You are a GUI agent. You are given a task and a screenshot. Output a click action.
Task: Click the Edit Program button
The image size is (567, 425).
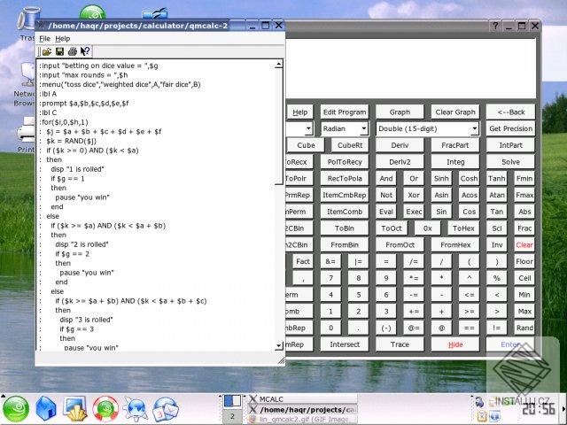[x=345, y=112]
